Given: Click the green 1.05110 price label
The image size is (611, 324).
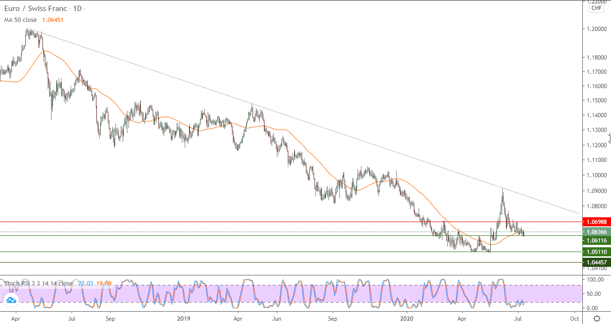Looking at the screenshot, I should pos(596,252).
